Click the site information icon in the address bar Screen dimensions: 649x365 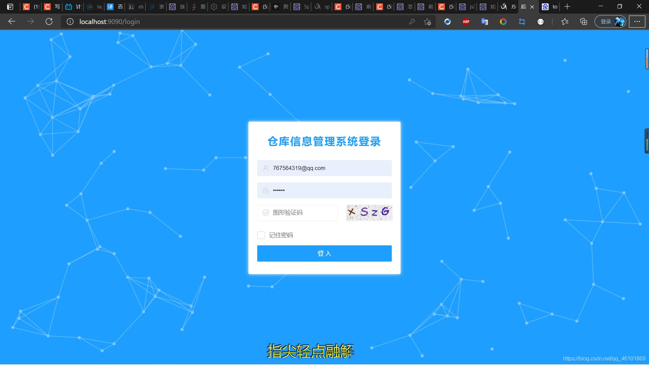pyautogui.click(x=70, y=21)
